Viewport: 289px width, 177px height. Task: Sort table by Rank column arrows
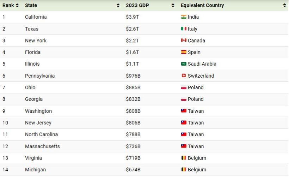[x=17, y=5]
